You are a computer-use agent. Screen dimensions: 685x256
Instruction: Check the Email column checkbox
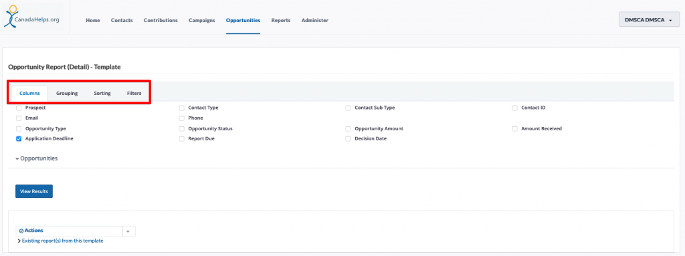click(19, 118)
